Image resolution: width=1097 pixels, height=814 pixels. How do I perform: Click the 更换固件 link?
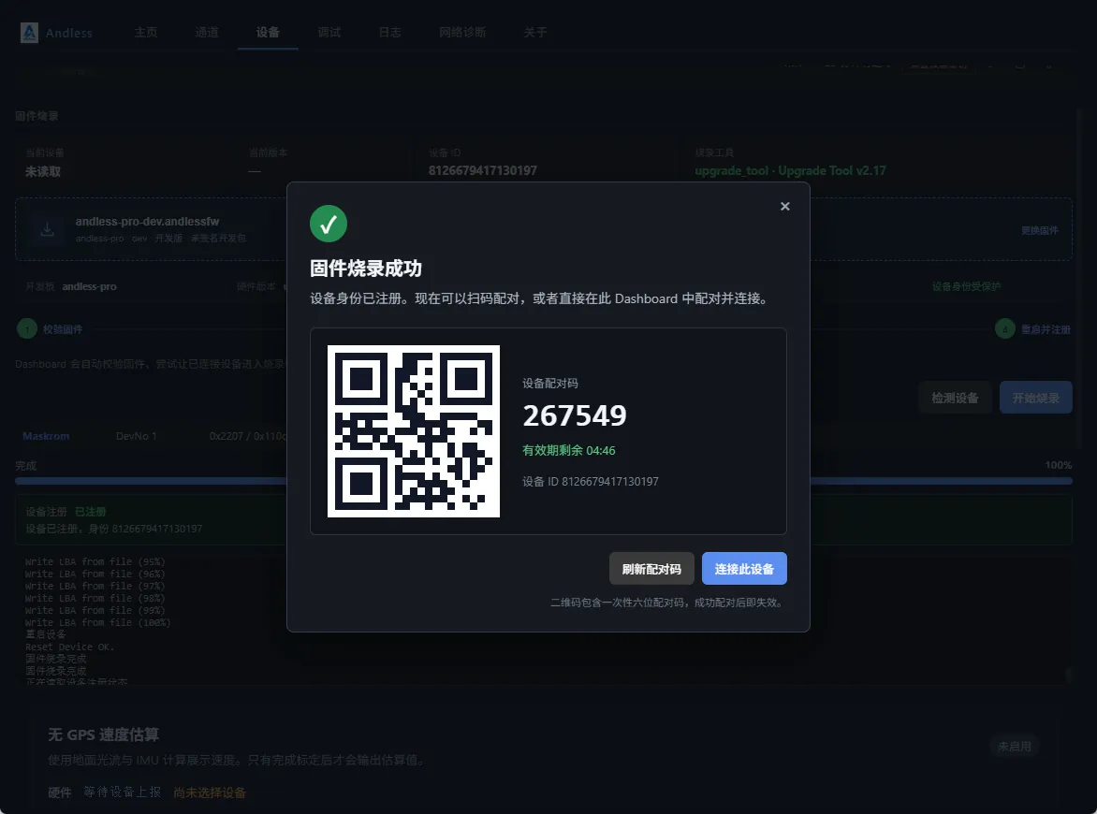click(x=1040, y=230)
